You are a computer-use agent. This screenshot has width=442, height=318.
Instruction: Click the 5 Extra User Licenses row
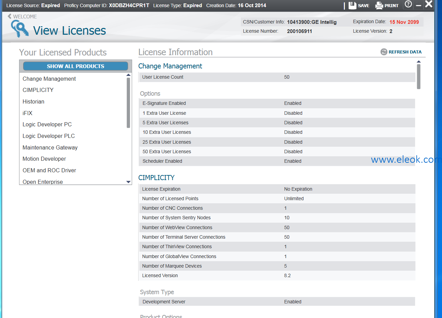[277, 123]
